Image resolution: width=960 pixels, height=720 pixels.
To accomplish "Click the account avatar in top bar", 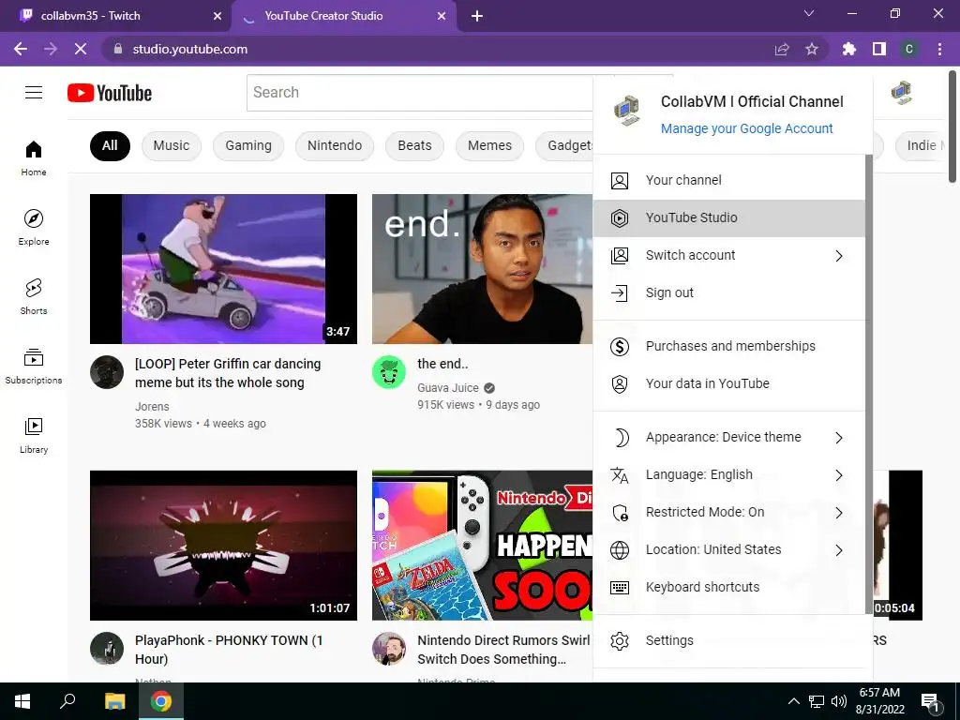I will pyautogui.click(x=901, y=93).
